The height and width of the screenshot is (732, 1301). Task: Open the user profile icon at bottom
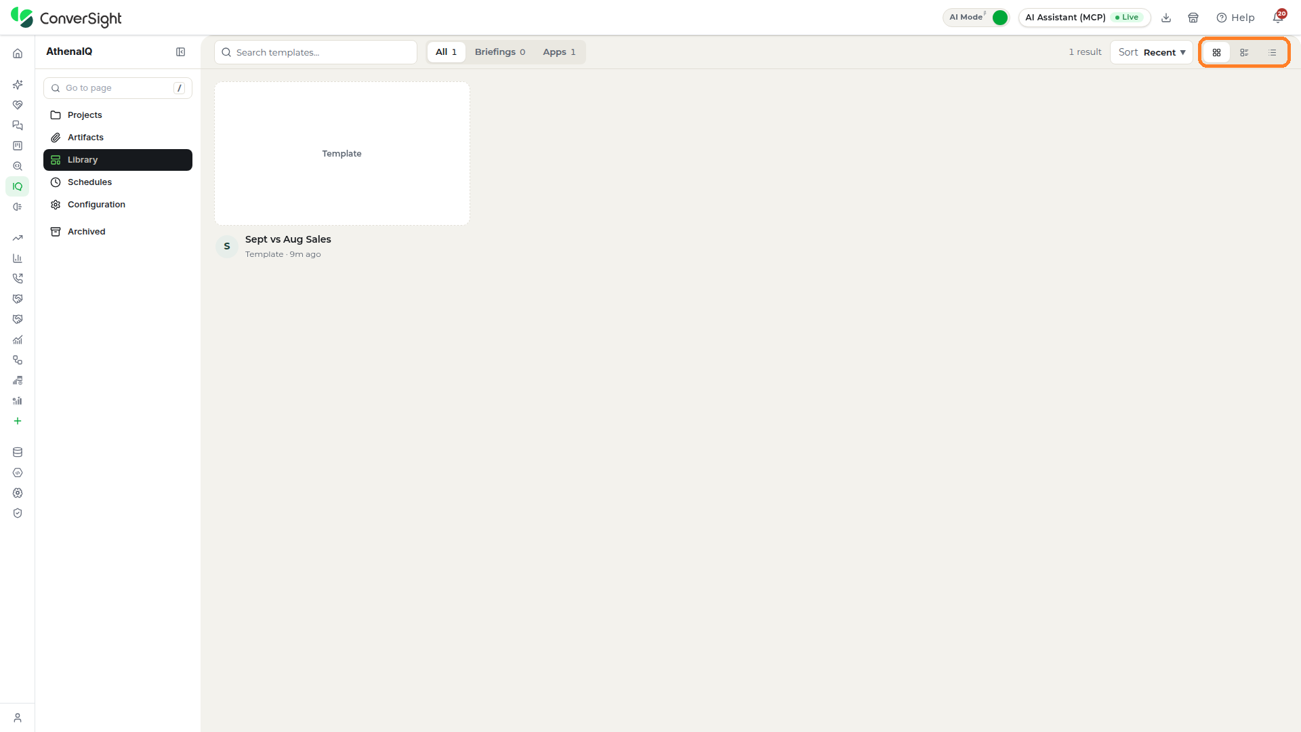18,718
